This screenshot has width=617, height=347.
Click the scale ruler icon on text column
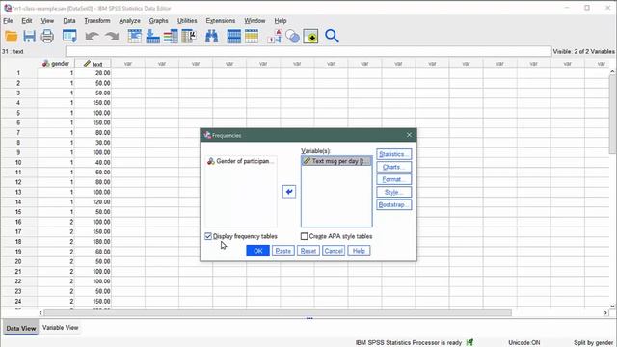click(87, 64)
